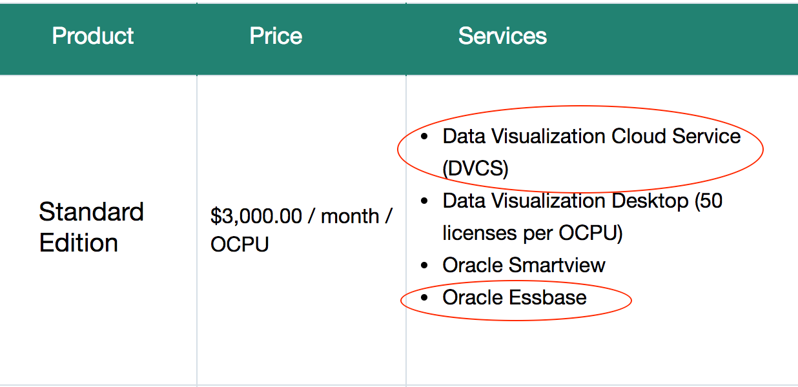Screen dimensions: 798x387
Task: Click the bullet before Data Visualization Desktop
Action: pos(424,201)
